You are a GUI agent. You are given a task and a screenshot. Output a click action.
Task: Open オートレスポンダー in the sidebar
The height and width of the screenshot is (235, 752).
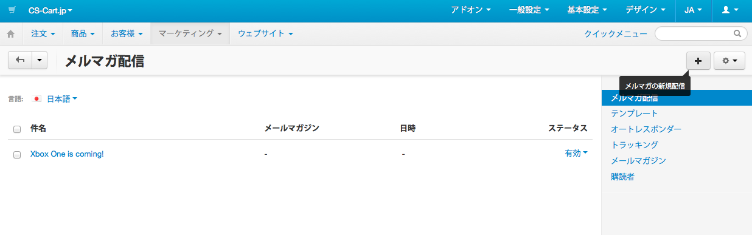[646, 129]
